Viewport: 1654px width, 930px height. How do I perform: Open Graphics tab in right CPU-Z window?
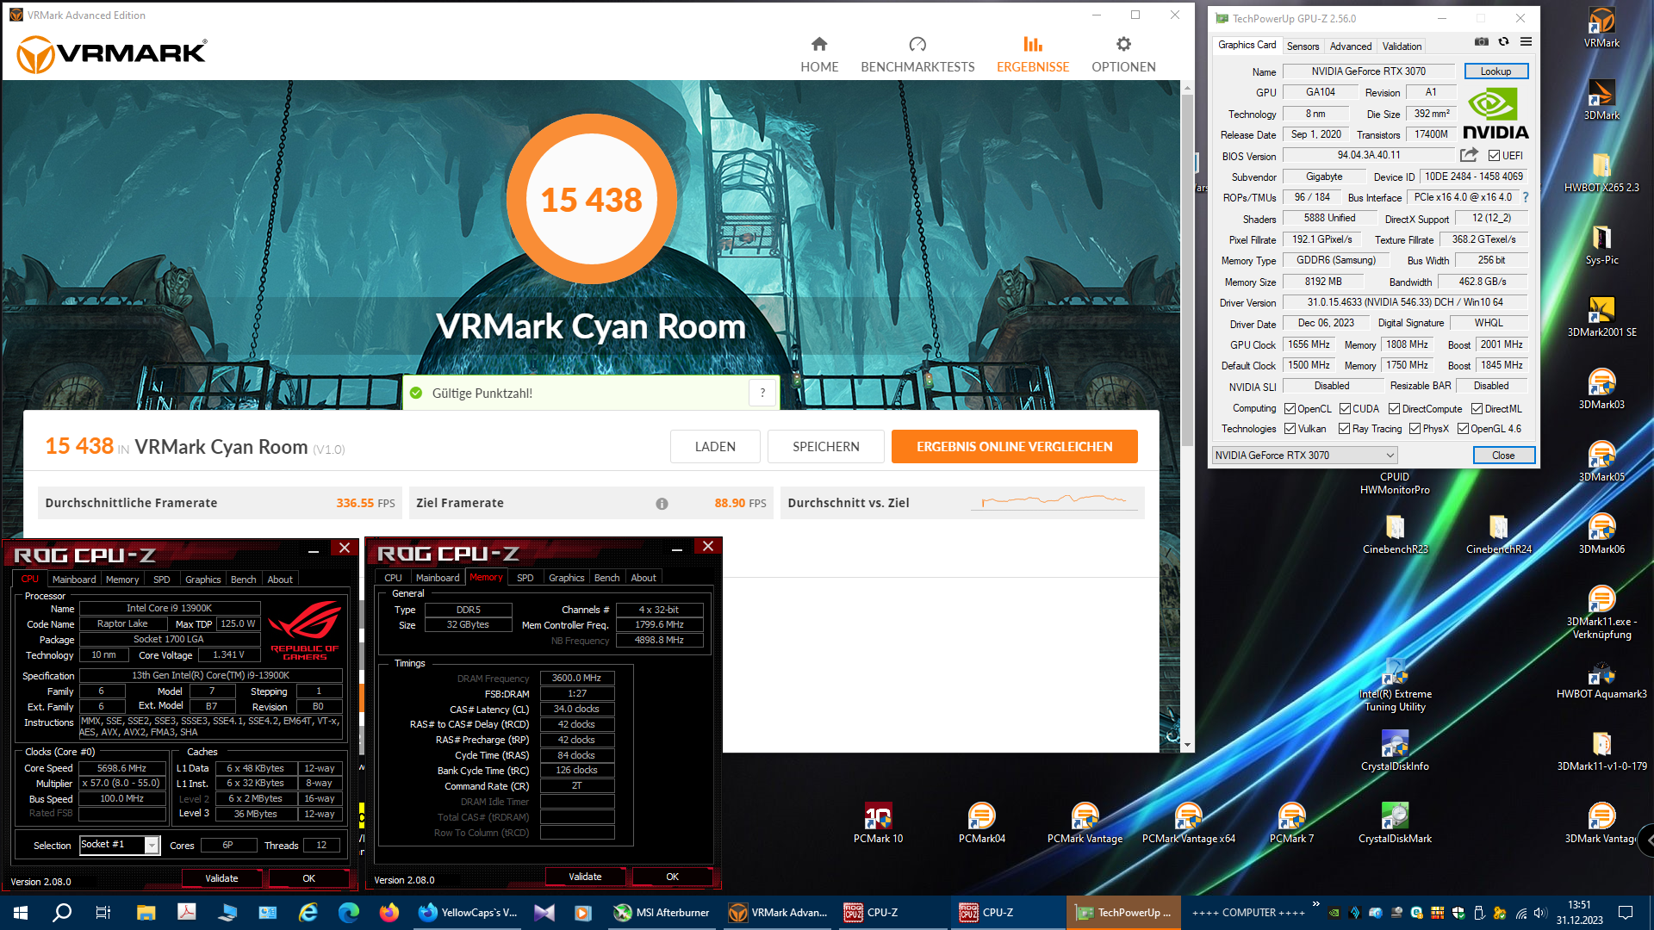(x=566, y=578)
